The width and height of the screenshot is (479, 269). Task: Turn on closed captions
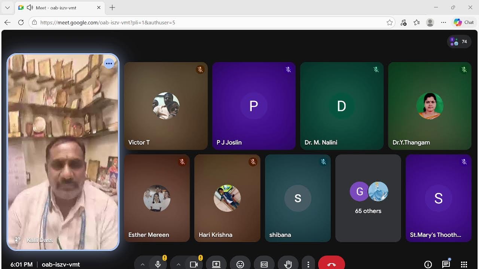[x=264, y=264]
